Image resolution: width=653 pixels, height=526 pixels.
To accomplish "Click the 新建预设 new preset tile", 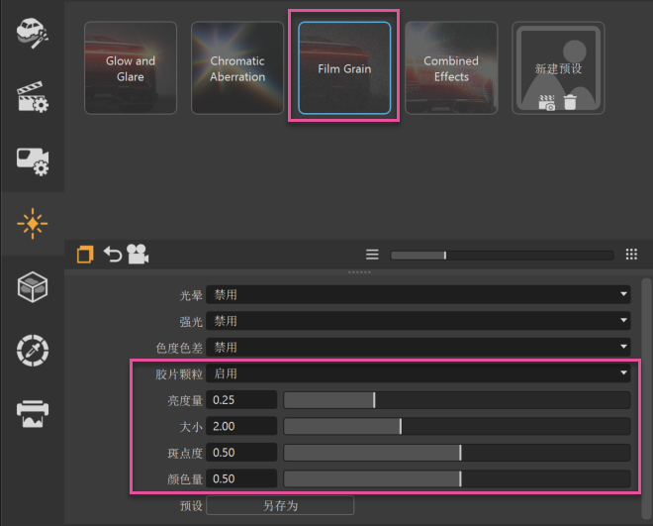I will [x=558, y=68].
